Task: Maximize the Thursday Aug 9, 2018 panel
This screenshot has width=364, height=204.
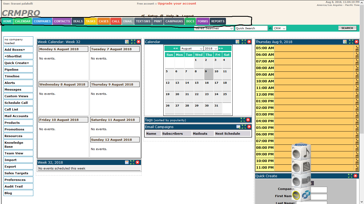Action: pyautogui.click(x=351, y=42)
